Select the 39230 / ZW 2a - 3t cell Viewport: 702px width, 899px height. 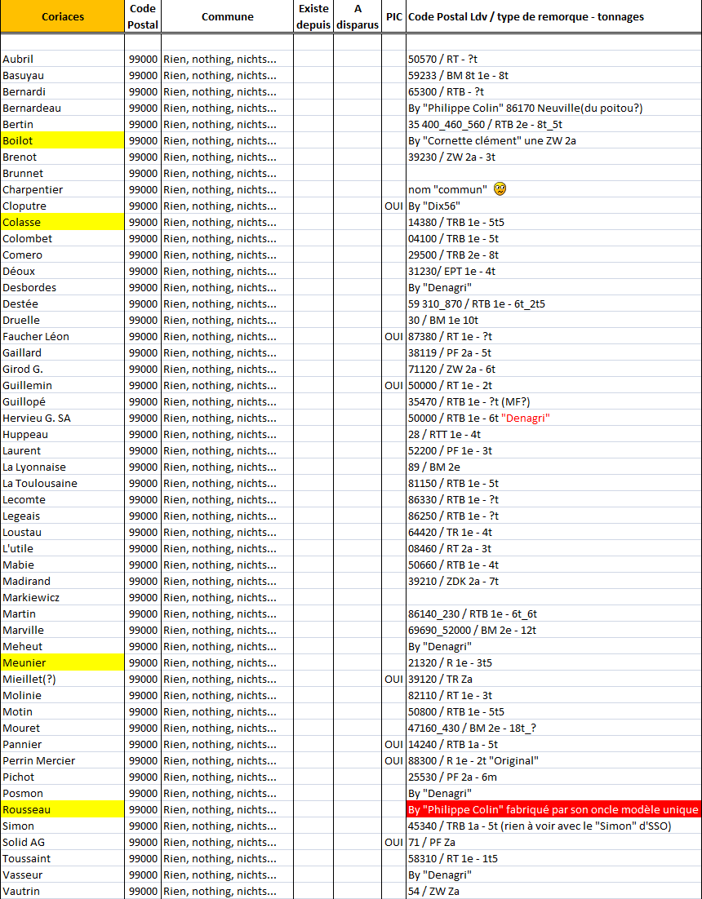(554, 157)
